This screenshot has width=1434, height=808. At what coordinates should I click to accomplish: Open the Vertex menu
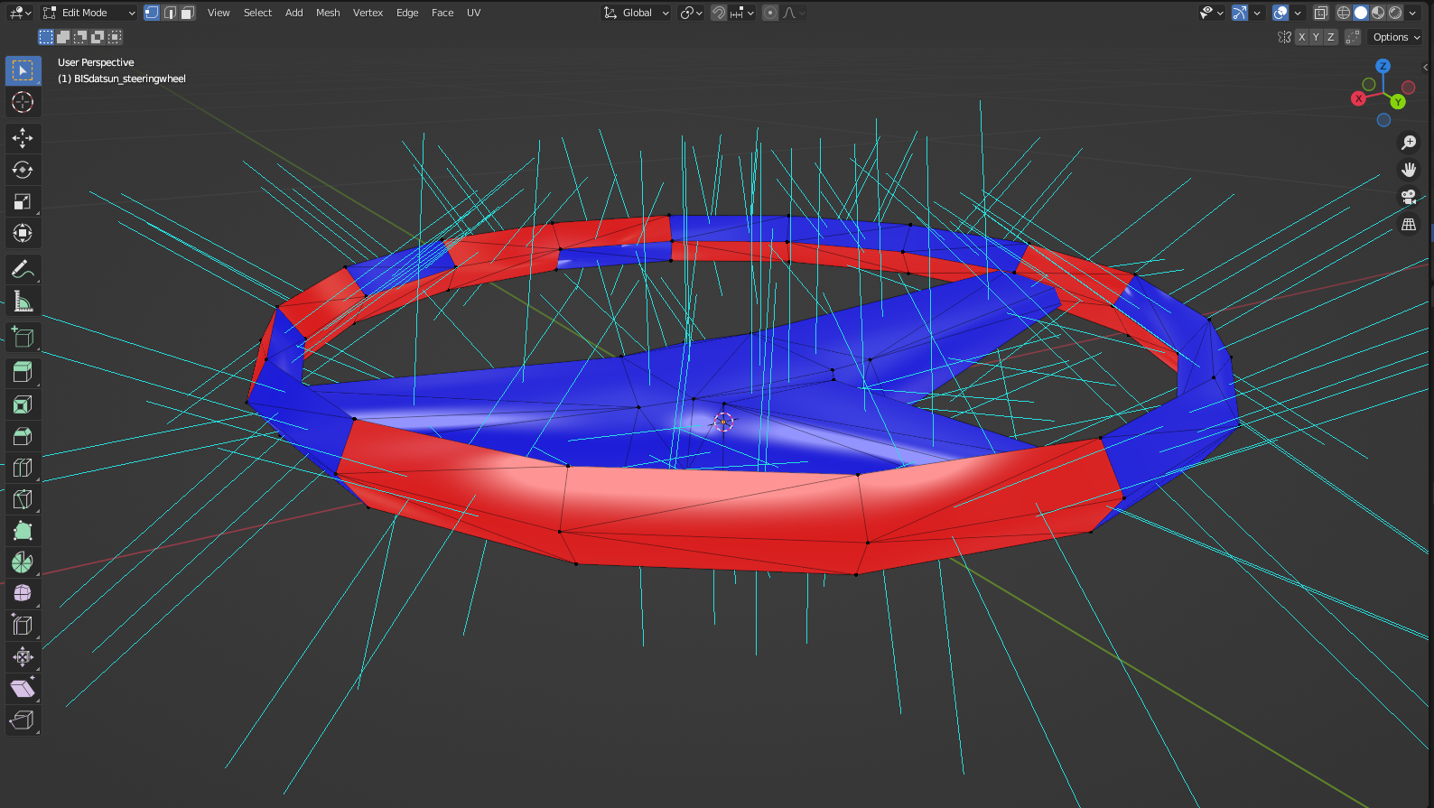pos(368,13)
